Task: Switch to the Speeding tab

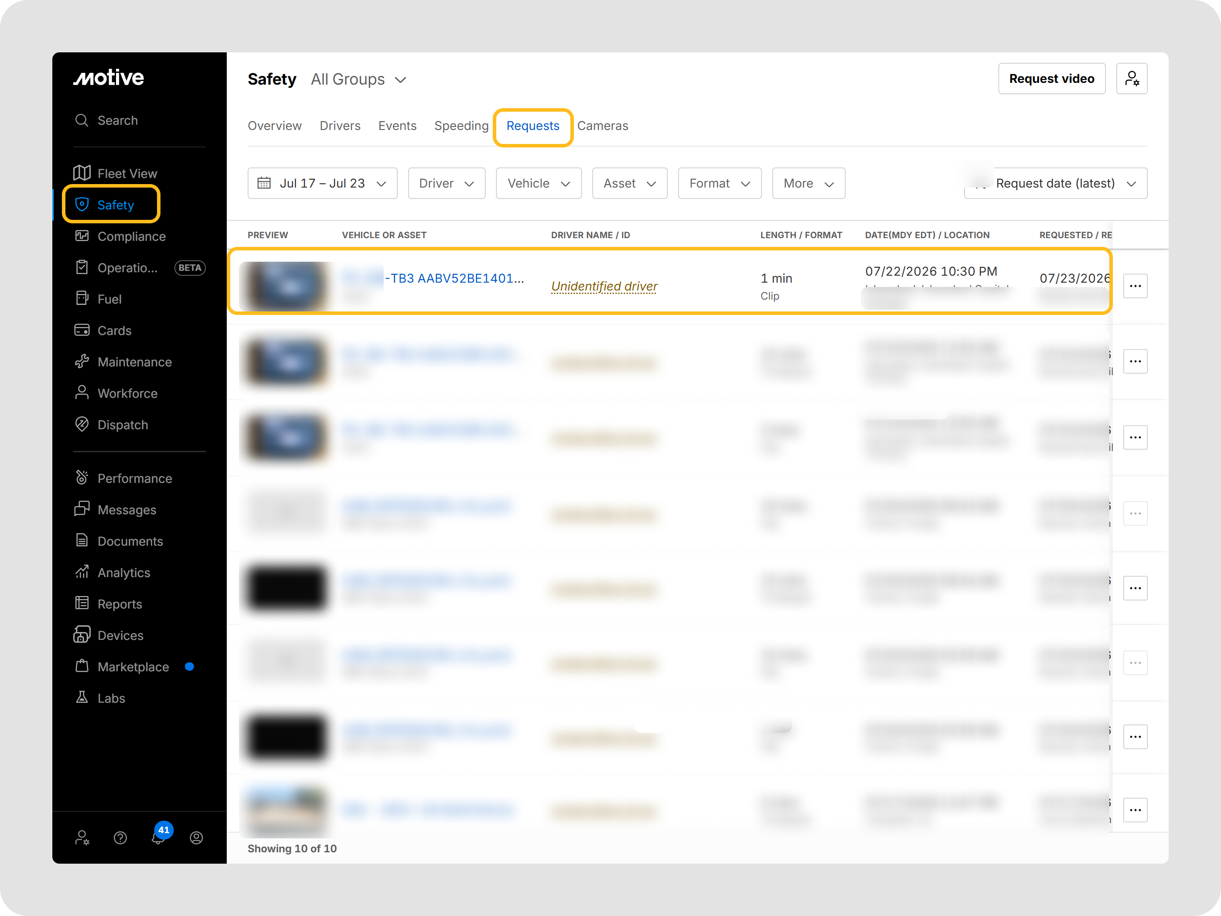Action: coord(461,126)
